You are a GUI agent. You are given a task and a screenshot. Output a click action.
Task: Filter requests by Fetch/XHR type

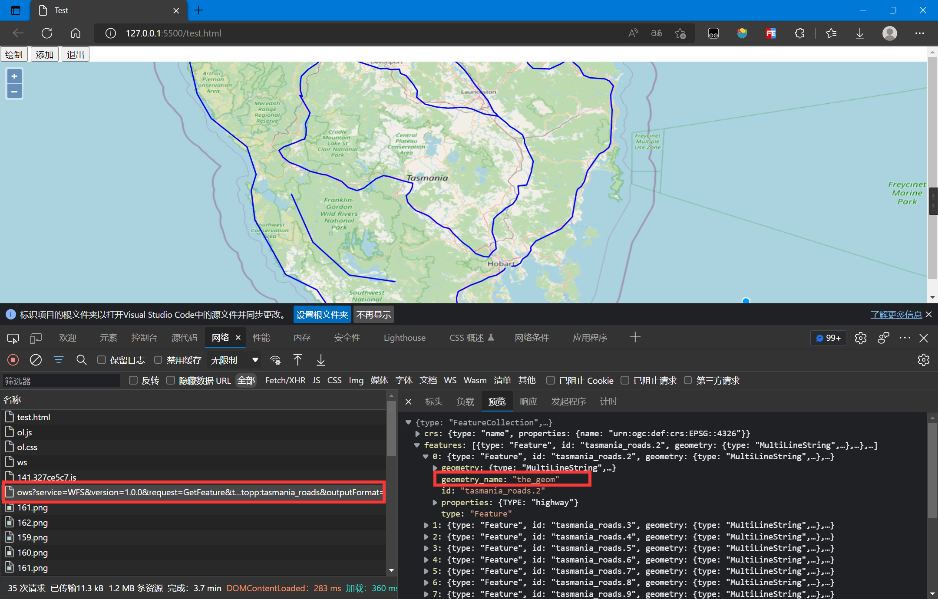pyautogui.click(x=285, y=380)
